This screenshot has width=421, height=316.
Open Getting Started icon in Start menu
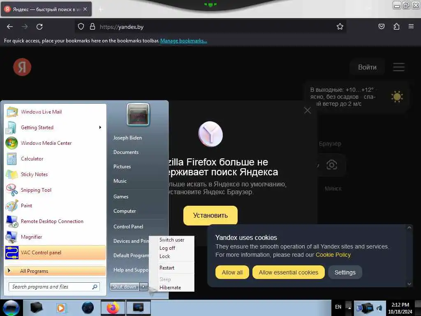point(12,128)
